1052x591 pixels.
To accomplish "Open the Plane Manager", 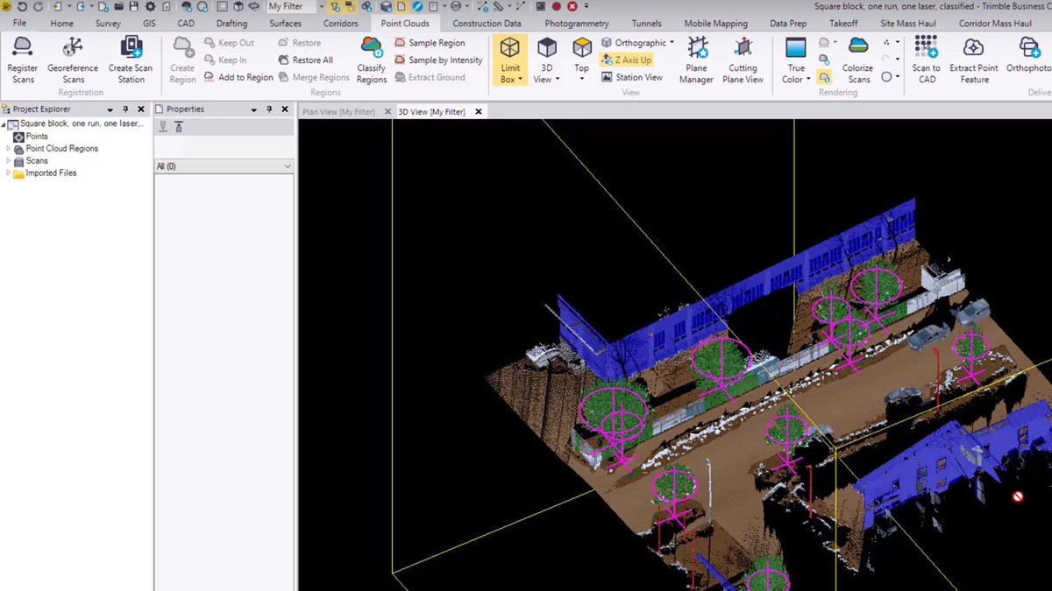I will tap(695, 60).
